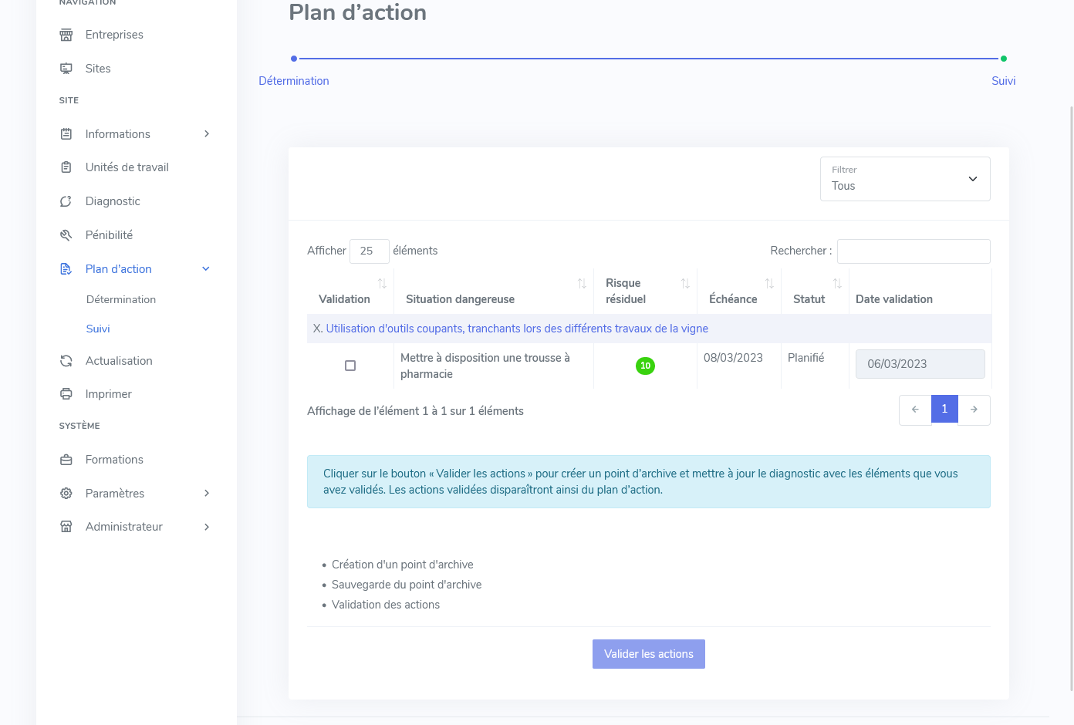Open the Filtrer dropdown set to Tous
The width and height of the screenshot is (1074, 725).
(x=904, y=179)
